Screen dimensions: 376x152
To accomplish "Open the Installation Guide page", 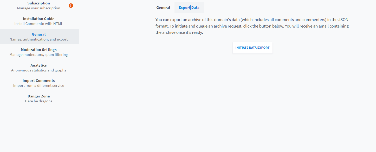I will click(38, 19).
